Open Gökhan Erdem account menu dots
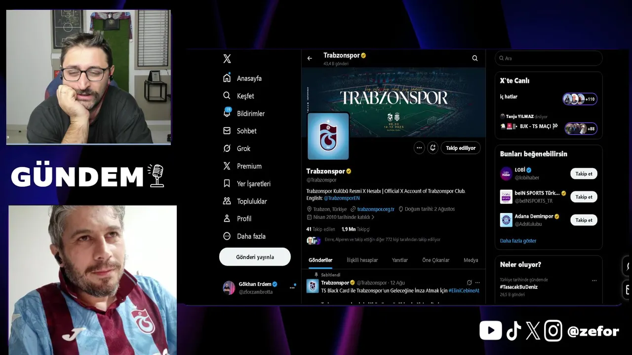Image resolution: width=632 pixels, height=355 pixels. (x=292, y=287)
